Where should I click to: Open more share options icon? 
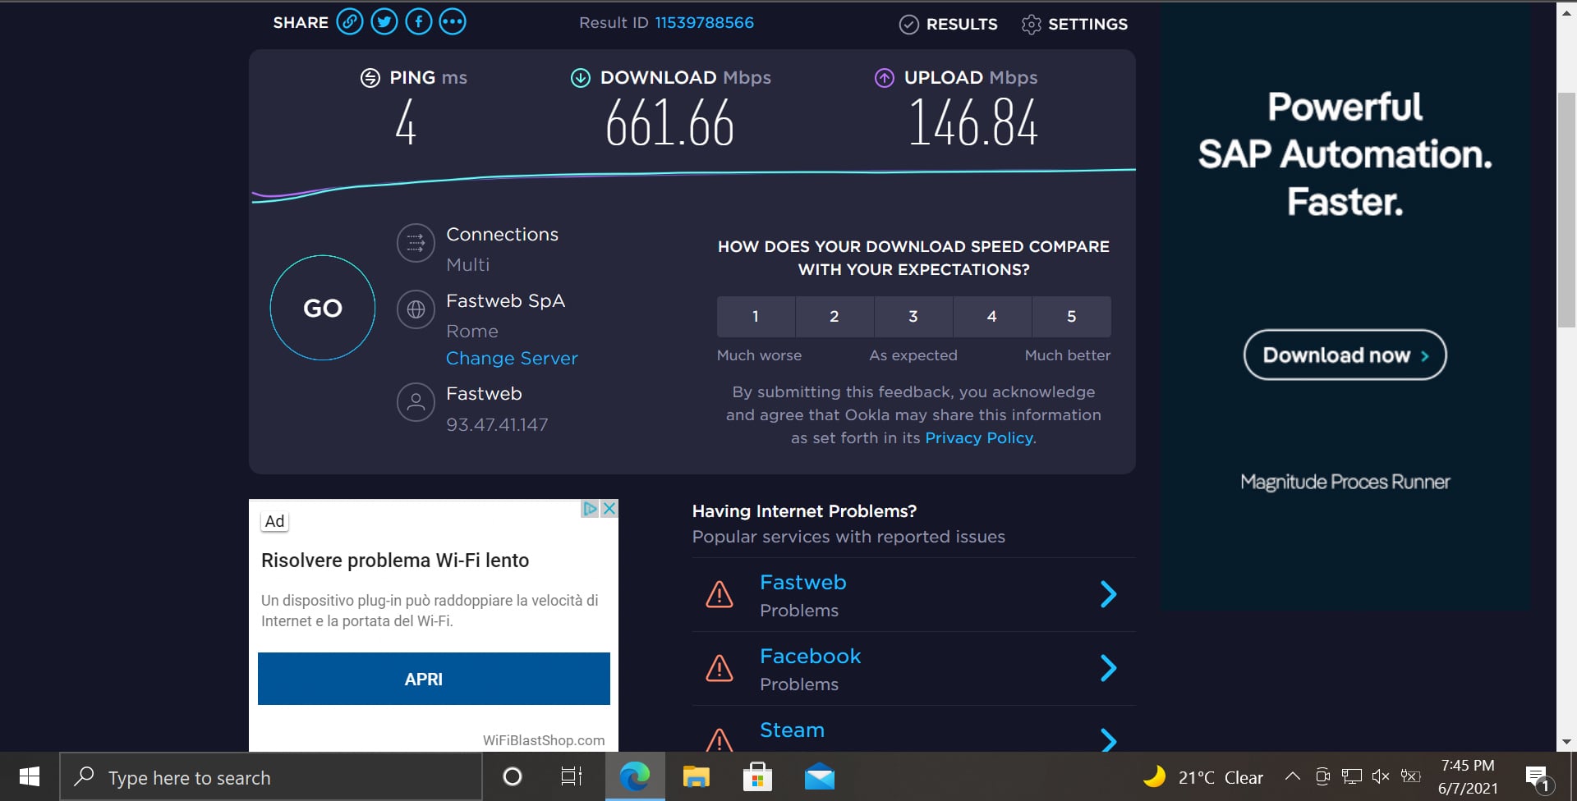(453, 22)
